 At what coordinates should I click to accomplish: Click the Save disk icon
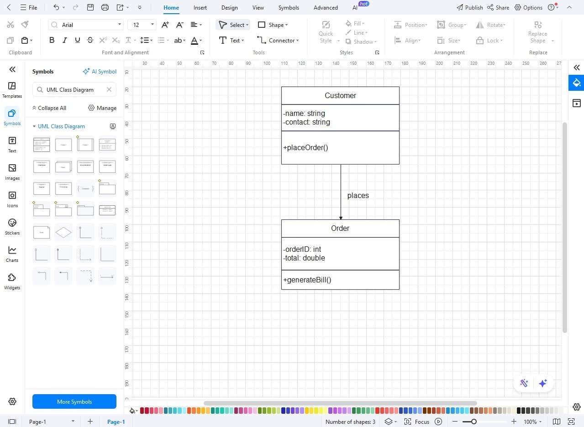[x=90, y=7]
